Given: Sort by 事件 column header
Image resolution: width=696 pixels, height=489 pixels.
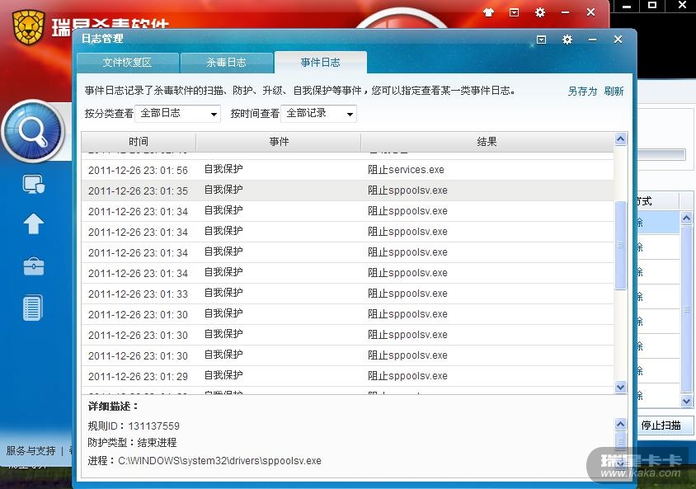Looking at the screenshot, I should (279, 142).
